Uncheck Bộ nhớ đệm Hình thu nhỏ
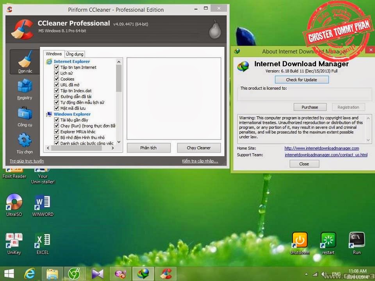Screen dimensions: 375x281 tap(56, 137)
